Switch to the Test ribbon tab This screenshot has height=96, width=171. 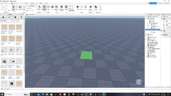37,3
